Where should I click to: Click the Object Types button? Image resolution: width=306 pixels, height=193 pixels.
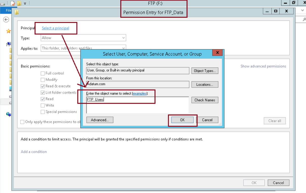(x=205, y=71)
